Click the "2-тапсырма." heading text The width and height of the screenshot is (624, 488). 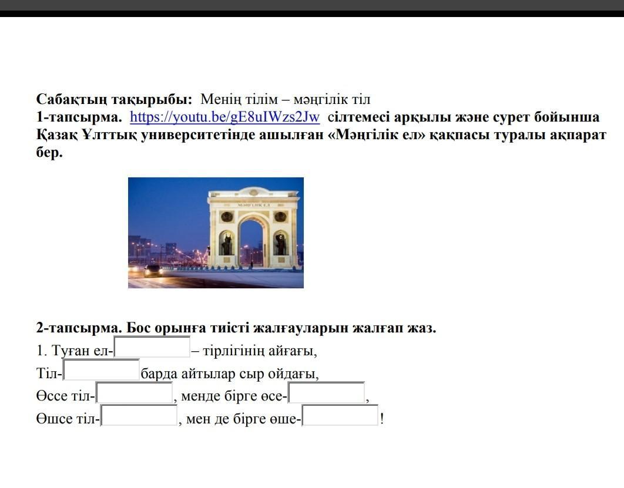click(79, 328)
